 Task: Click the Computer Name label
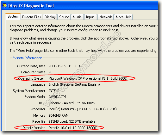pyautogui.click(x=34, y=72)
